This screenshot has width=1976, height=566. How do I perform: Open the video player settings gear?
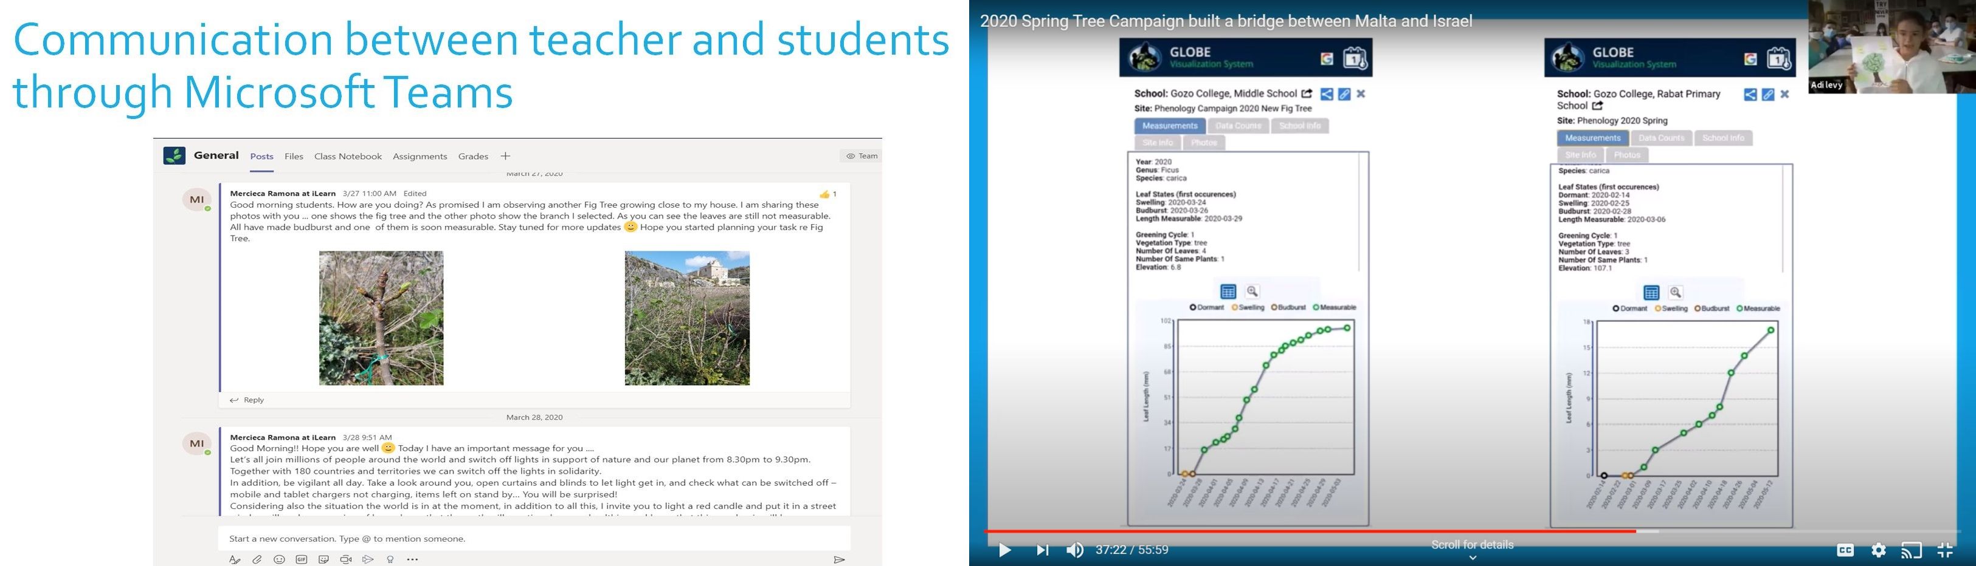click(x=1879, y=550)
